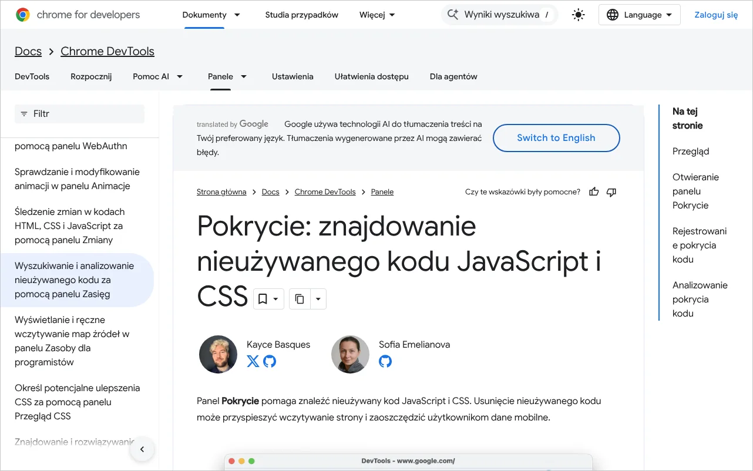Click the thumbs up helpful icon
The height and width of the screenshot is (471, 753).
pyautogui.click(x=594, y=192)
